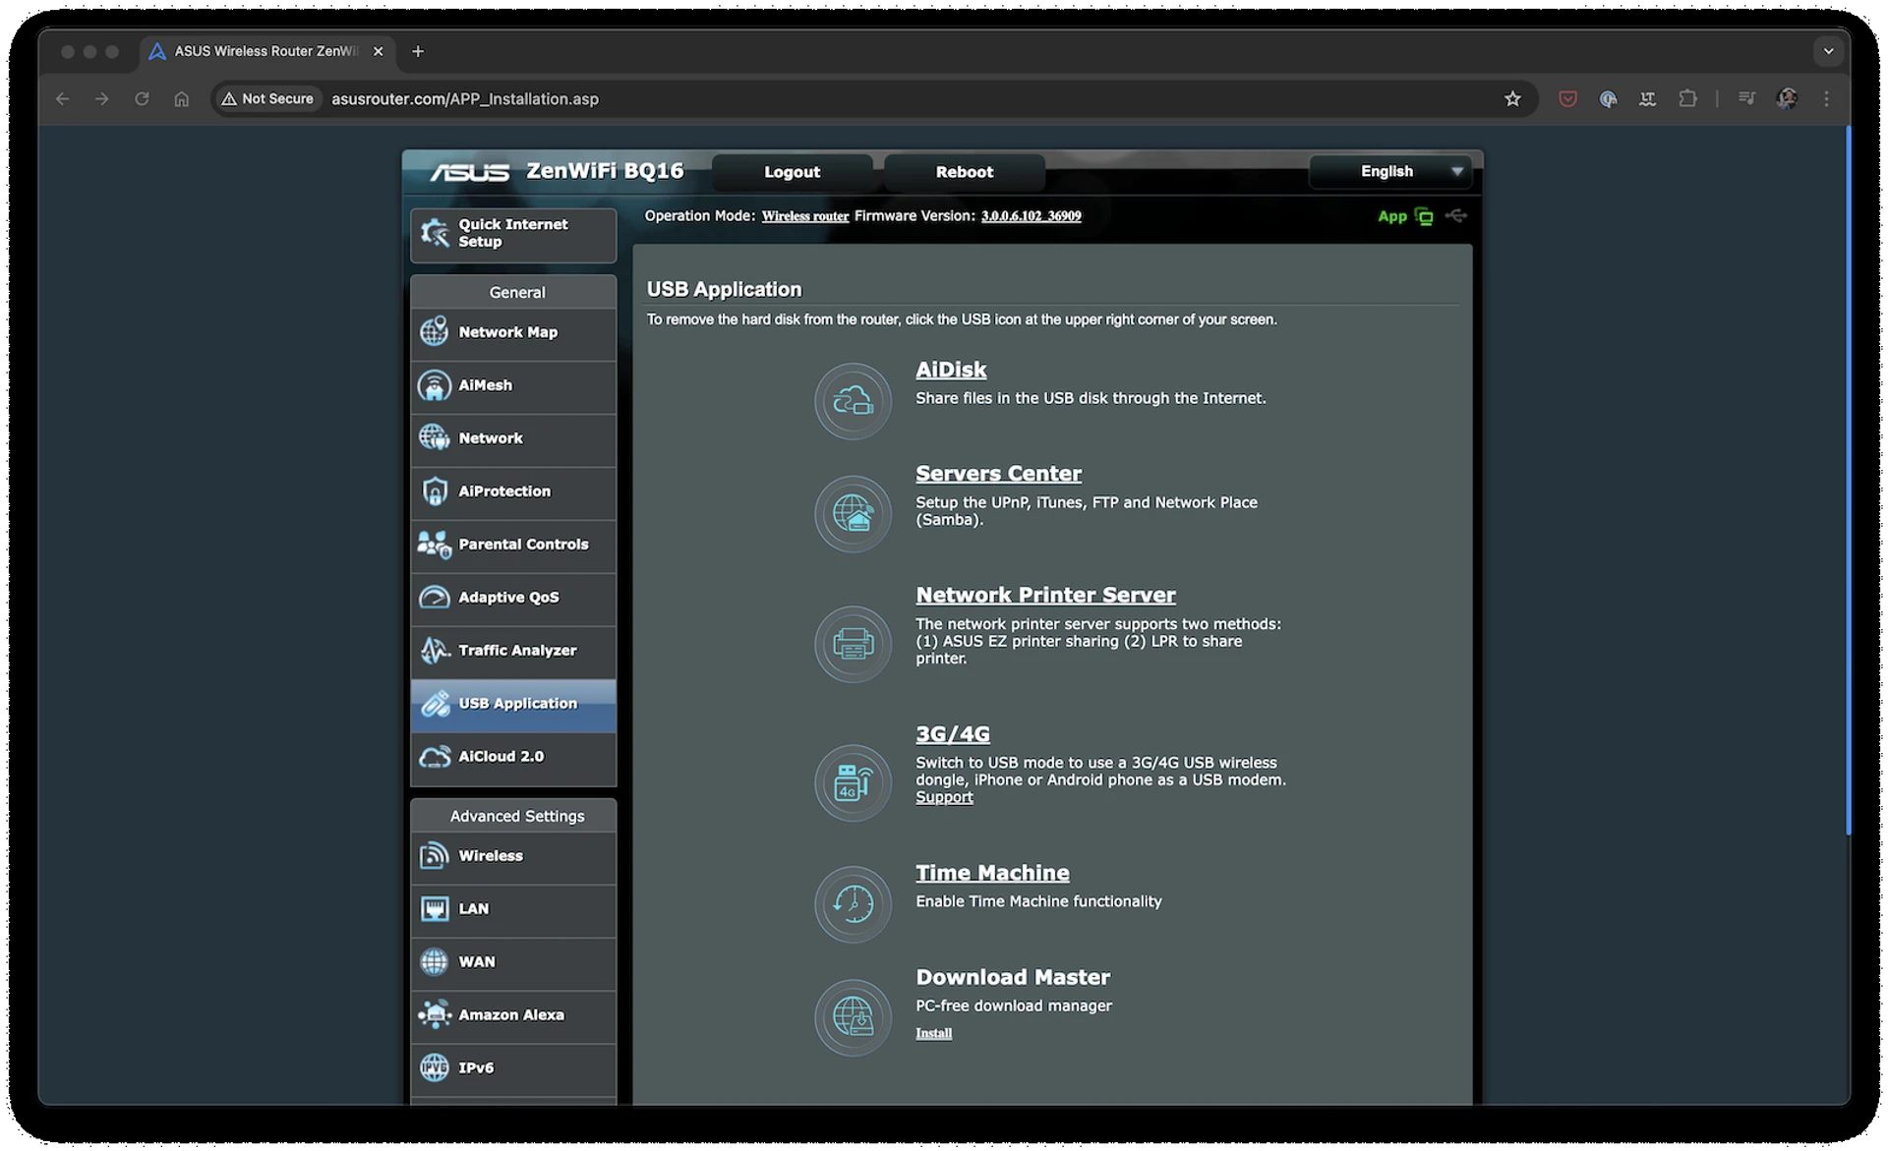Click the green network status icon beside App

[x=1423, y=216]
